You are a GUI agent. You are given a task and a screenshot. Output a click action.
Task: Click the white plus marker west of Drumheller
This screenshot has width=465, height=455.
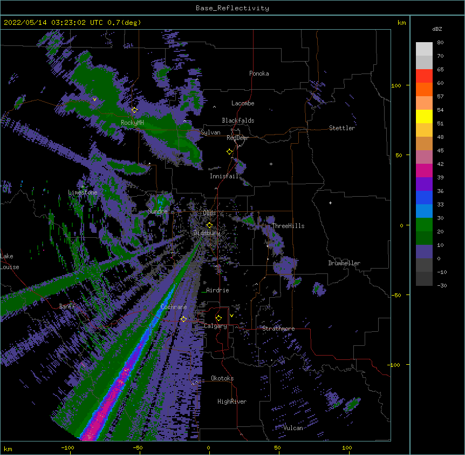pos(330,203)
